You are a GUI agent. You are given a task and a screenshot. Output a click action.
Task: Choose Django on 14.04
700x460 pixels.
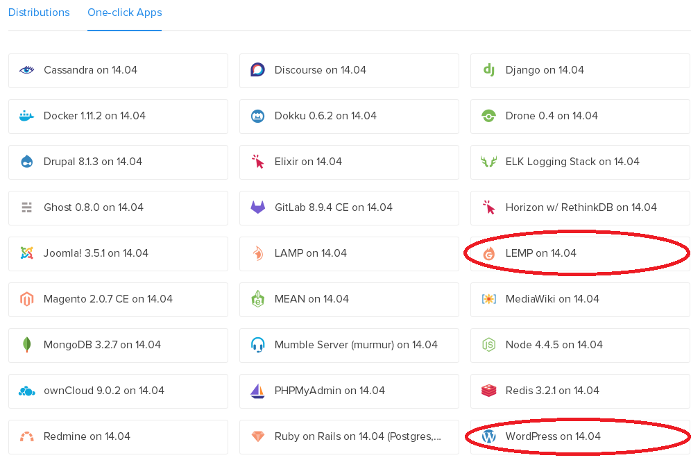[x=581, y=71]
